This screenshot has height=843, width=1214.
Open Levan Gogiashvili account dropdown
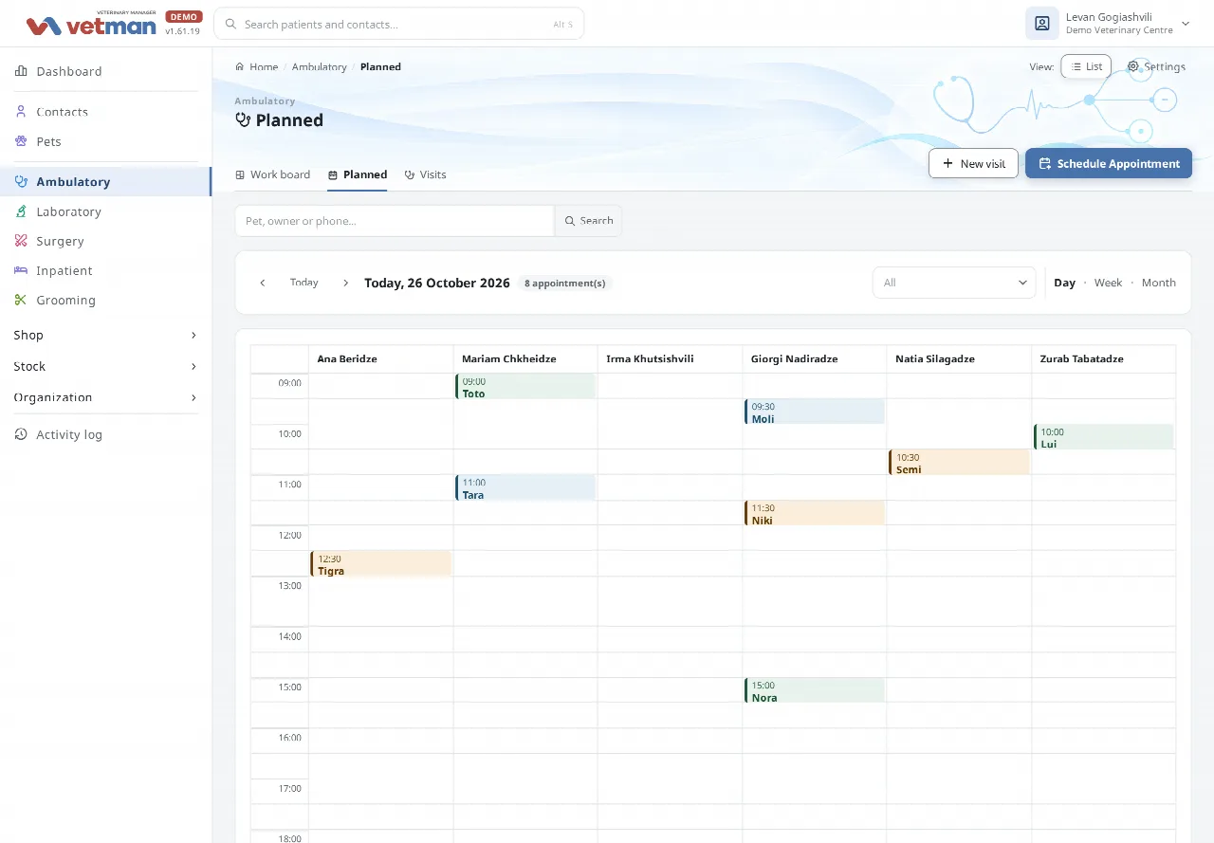click(1108, 24)
